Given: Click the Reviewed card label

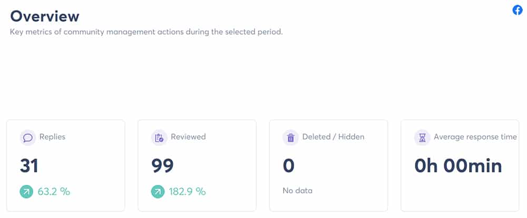Looking at the screenshot, I should coord(188,137).
